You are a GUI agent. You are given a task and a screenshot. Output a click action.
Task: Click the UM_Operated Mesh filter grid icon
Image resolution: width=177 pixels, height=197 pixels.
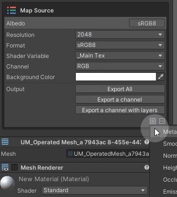[x=5, y=142]
